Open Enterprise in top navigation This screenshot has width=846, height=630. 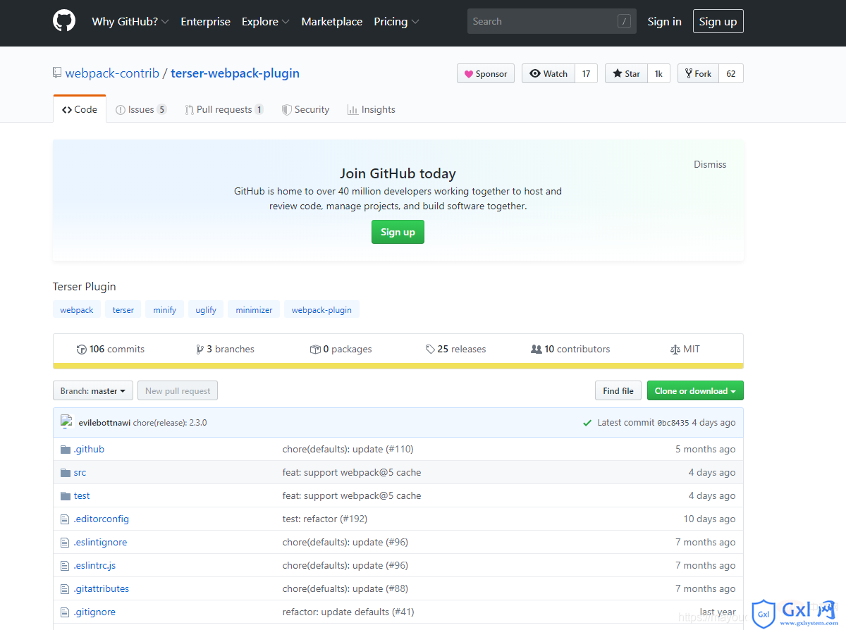click(205, 22)
